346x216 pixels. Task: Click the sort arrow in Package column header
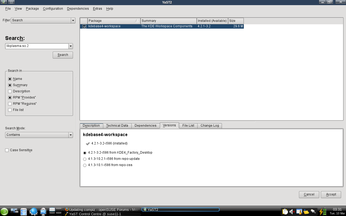pos(137,21)
